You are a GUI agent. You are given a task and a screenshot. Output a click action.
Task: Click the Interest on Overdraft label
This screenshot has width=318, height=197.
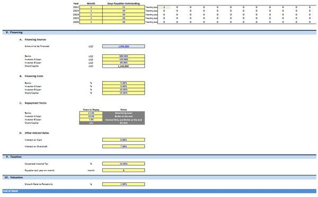tap(36, 146)
